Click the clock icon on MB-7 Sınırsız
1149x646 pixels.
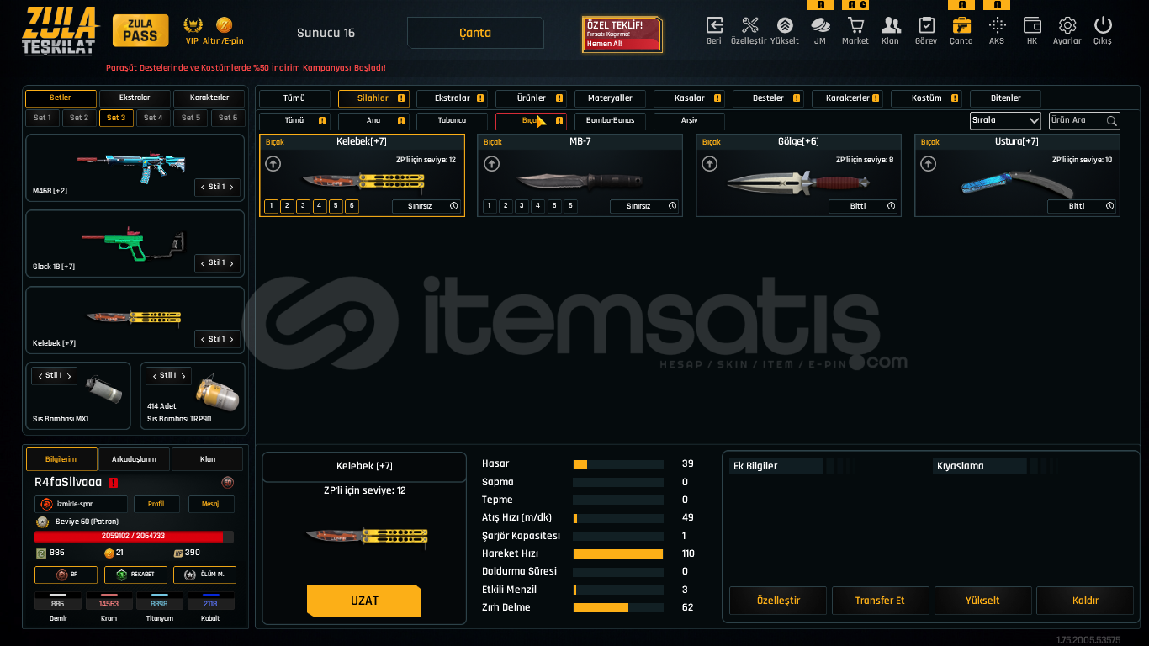[x=672, y=206]
